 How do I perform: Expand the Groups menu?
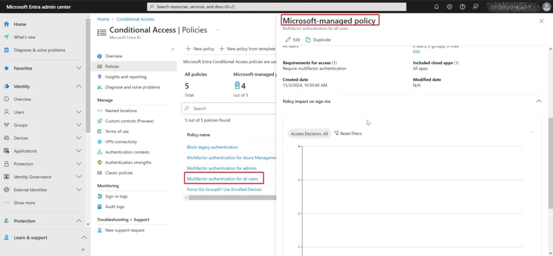click(x=79, y=125)
